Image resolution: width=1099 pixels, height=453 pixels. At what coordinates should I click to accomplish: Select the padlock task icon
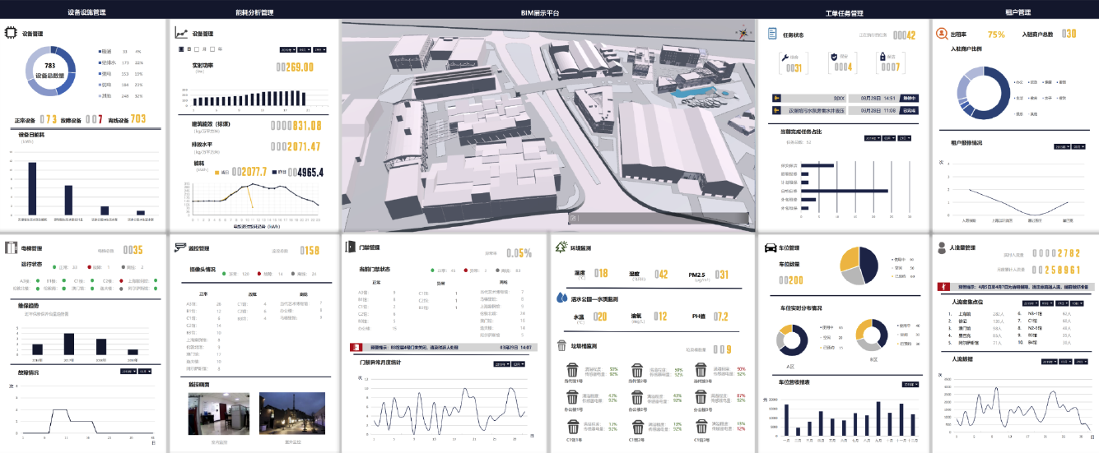[x=881, y=56]
